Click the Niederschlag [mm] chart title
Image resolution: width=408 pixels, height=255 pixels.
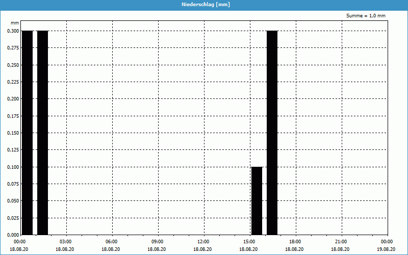[x=204, y=5]
